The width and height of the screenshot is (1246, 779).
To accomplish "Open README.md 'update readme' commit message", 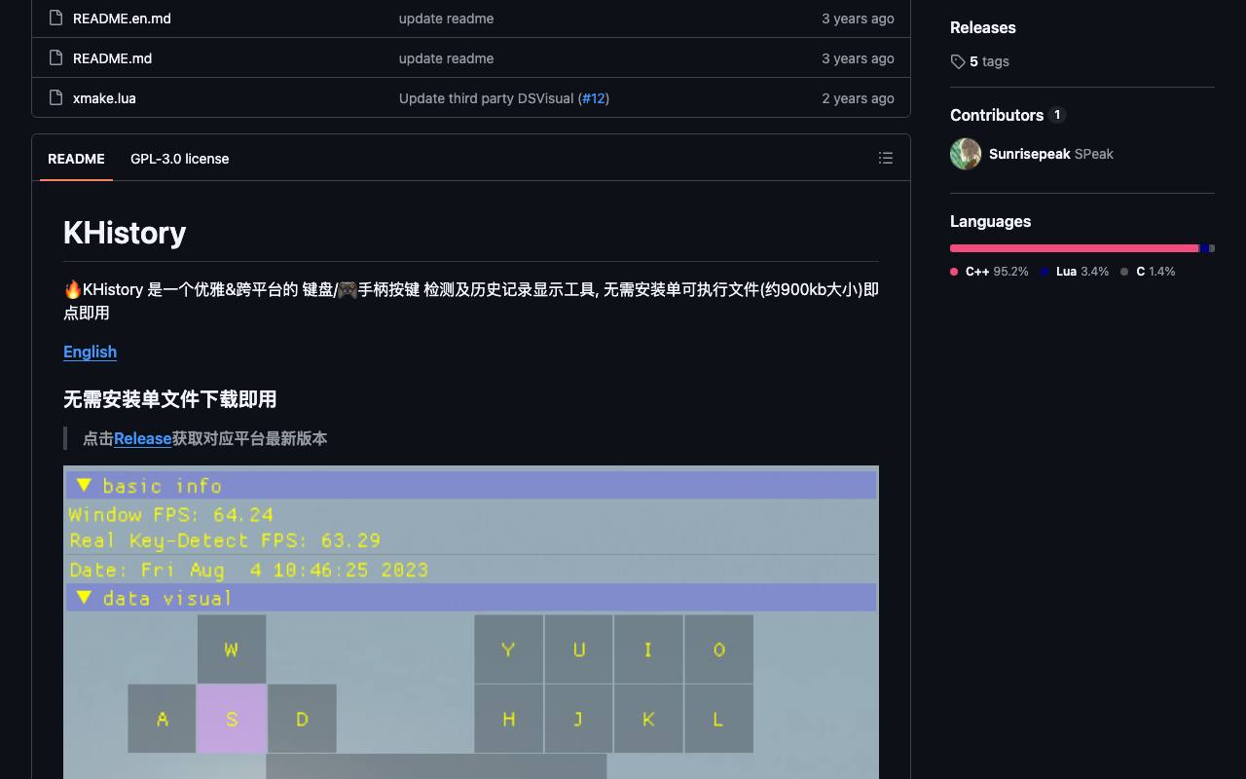I will (446, 58).
